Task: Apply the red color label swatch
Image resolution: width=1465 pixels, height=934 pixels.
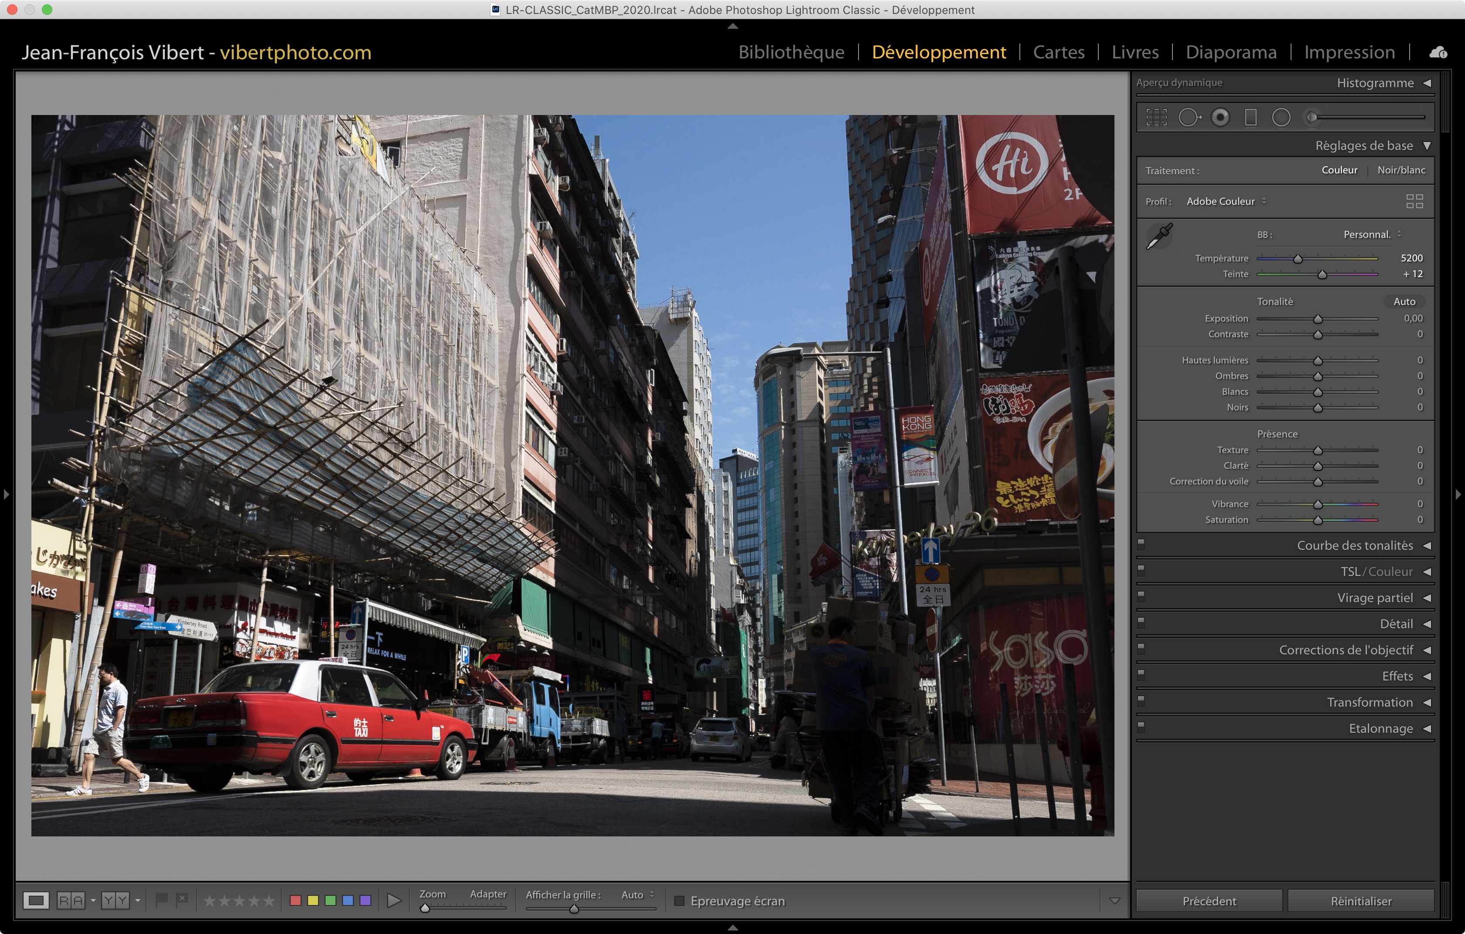Action: coord(296,900)
